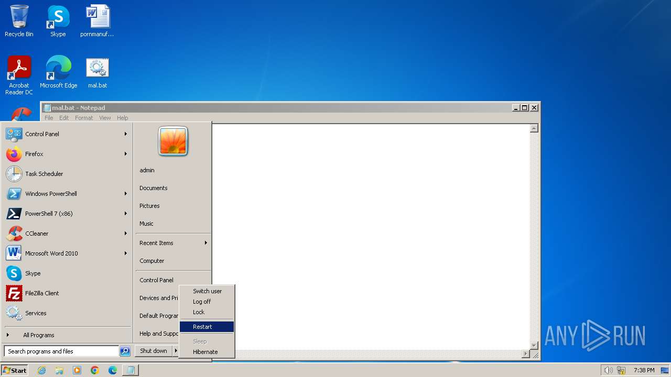This screenshot has width=671, height=377.
Task: Open Windows Media Player from taskbar
Action: [x=77, y=370]
